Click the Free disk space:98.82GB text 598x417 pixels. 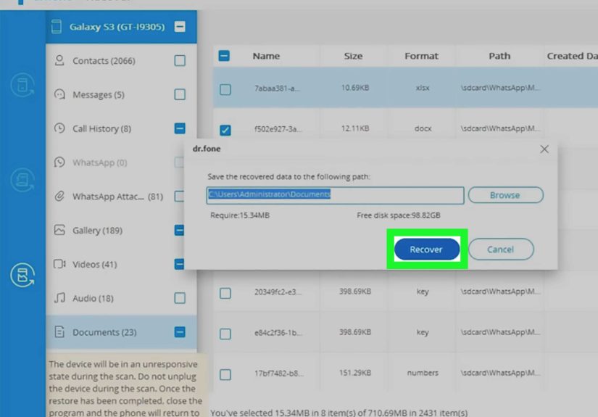tap(399, 215)
